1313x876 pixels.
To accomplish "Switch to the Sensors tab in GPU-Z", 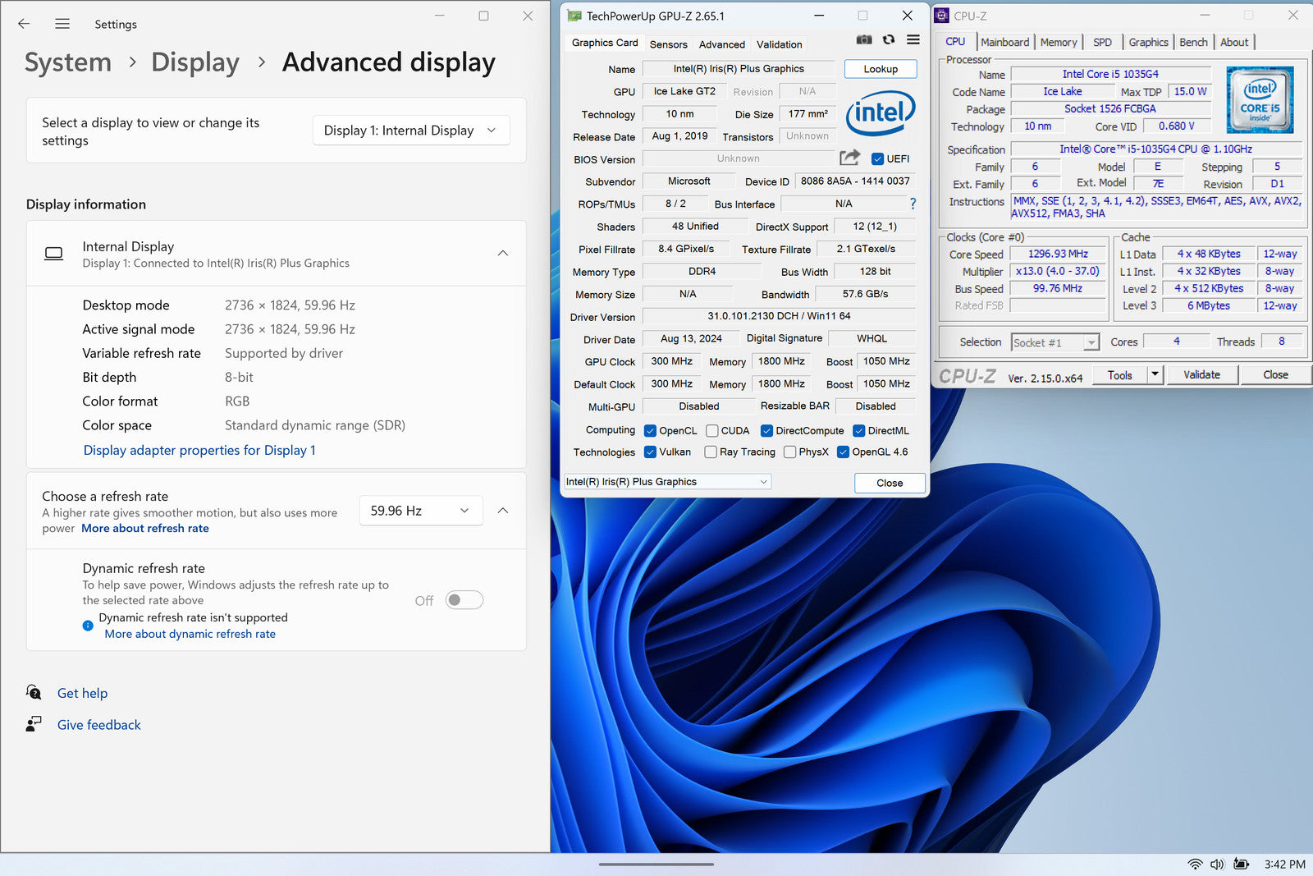I will (x=668, y=44).
